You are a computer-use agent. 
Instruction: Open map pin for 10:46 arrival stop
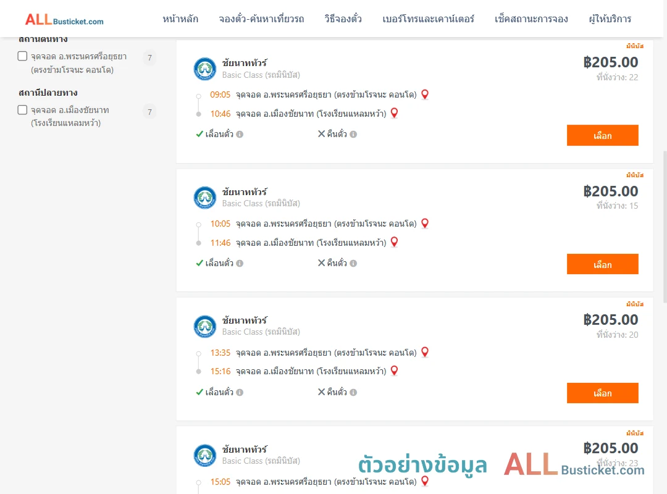coord(394,113)
